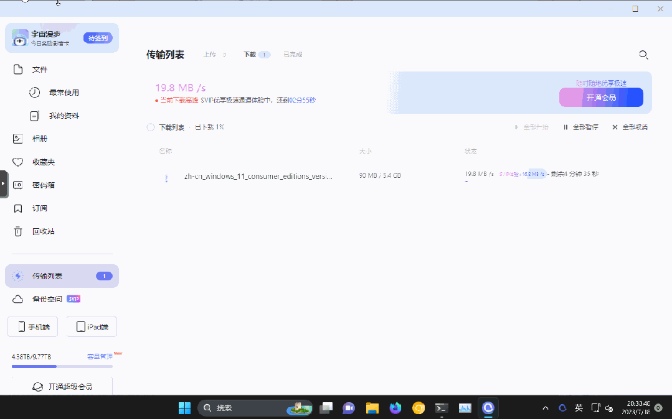
Task: Open the Windows Start menu
Action: (185, 408)
